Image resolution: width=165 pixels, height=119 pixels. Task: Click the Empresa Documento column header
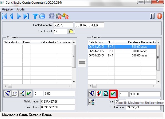tap(64, 42)
